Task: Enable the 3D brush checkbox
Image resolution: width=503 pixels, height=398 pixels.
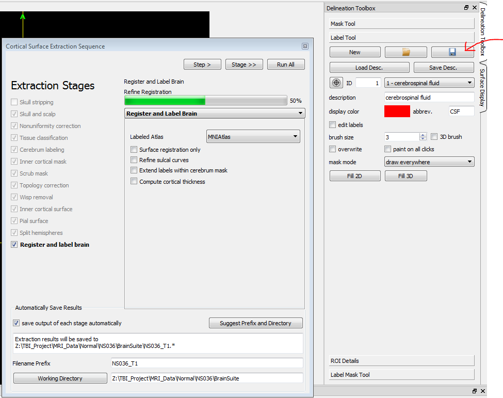Action: click(x=434, y=137)
